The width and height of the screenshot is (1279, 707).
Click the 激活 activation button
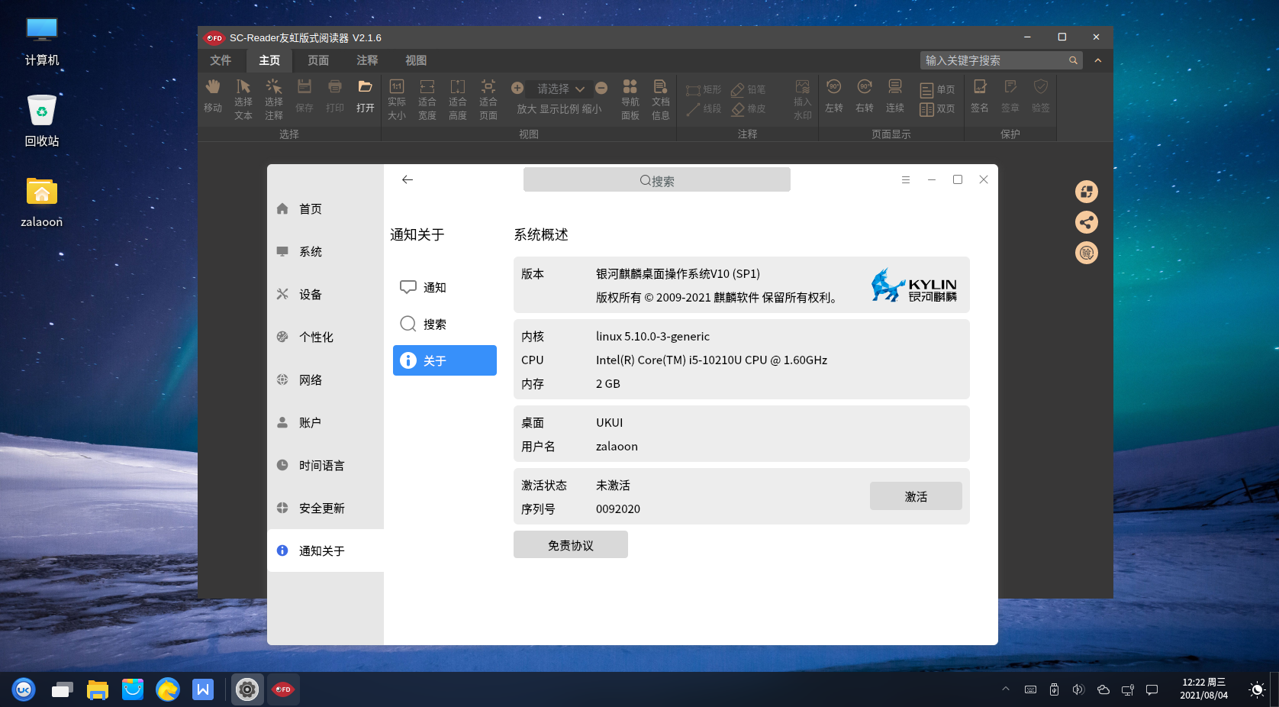coord(915,496)
